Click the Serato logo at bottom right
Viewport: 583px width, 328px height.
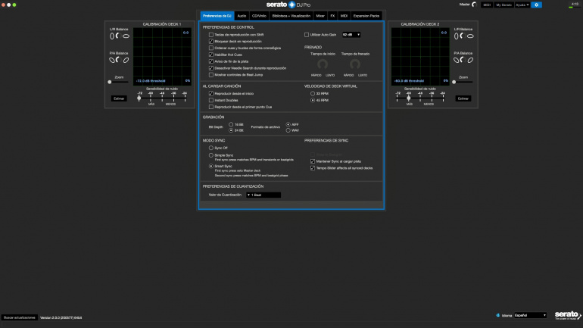tap(568, 315)
